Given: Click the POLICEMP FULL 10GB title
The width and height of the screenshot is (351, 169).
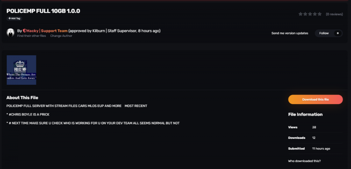Looking at the screenshot, I should tap(43, 11).
